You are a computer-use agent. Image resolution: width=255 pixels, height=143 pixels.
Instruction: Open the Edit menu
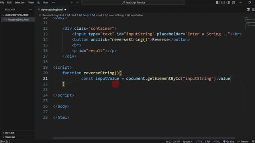point(9,2)
